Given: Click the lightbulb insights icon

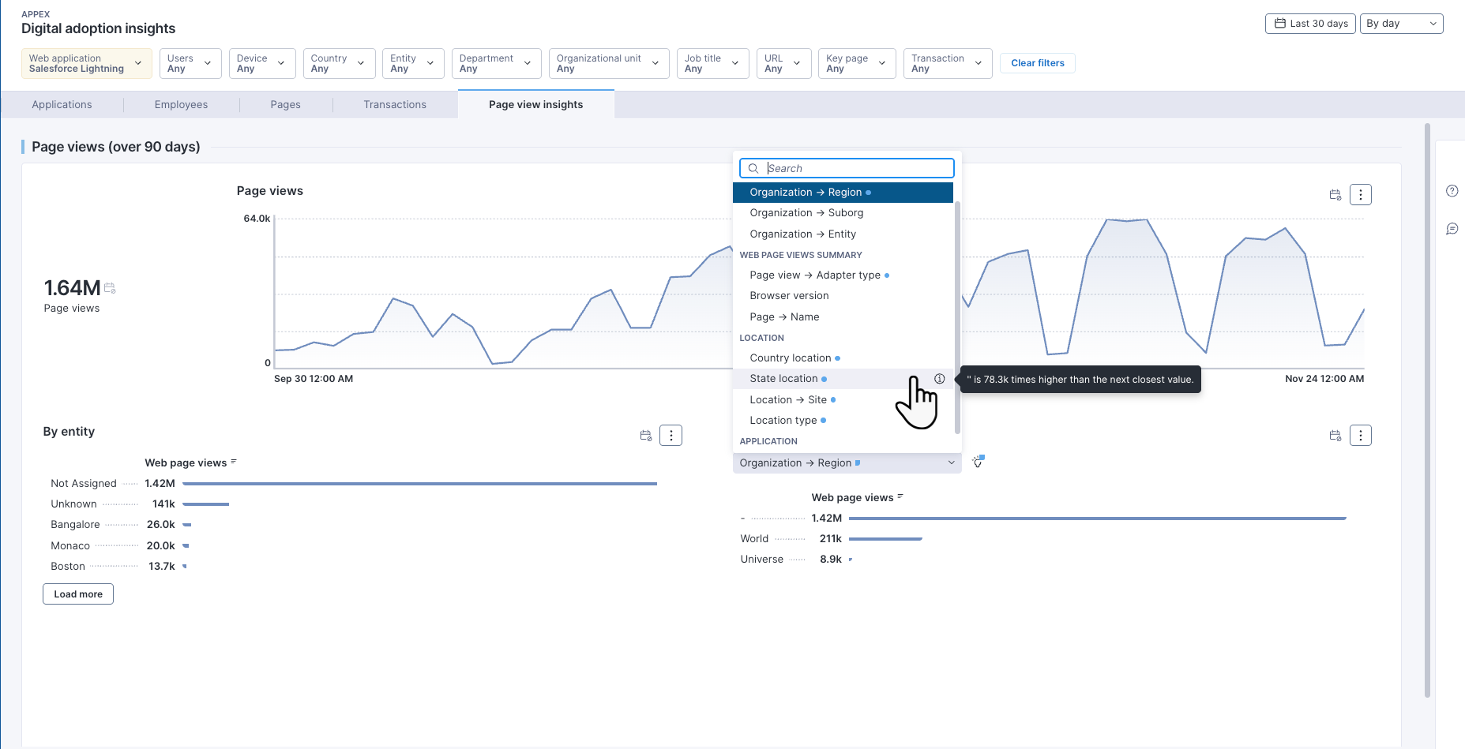Looking at the screenshot, I should tap(978, 462).
